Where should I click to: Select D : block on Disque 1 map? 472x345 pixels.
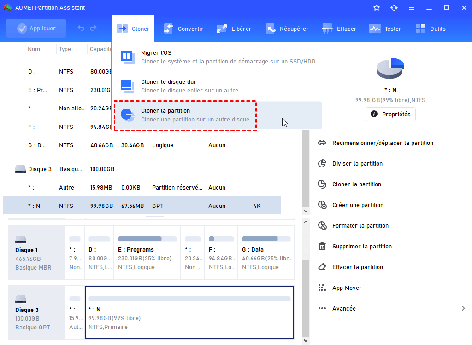[x=99, y=253]
